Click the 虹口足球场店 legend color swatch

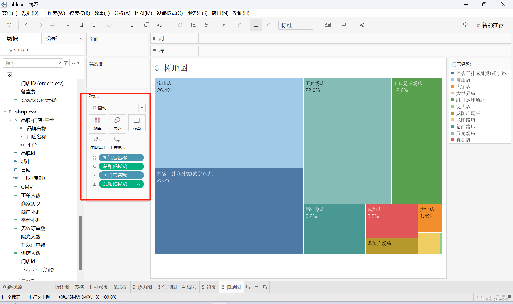pyautogui.click(x=453, y=100)
